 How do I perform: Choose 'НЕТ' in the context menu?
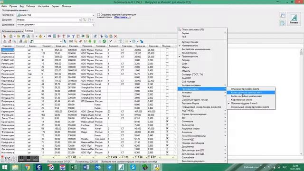click(x=202, y=37)
